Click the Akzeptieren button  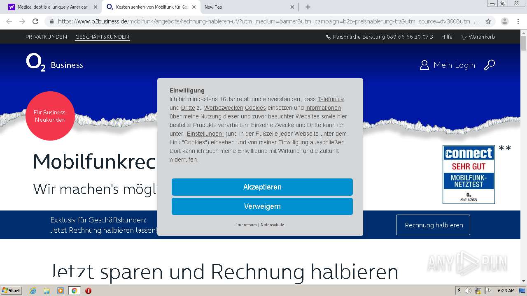click(x=262, y=187)
